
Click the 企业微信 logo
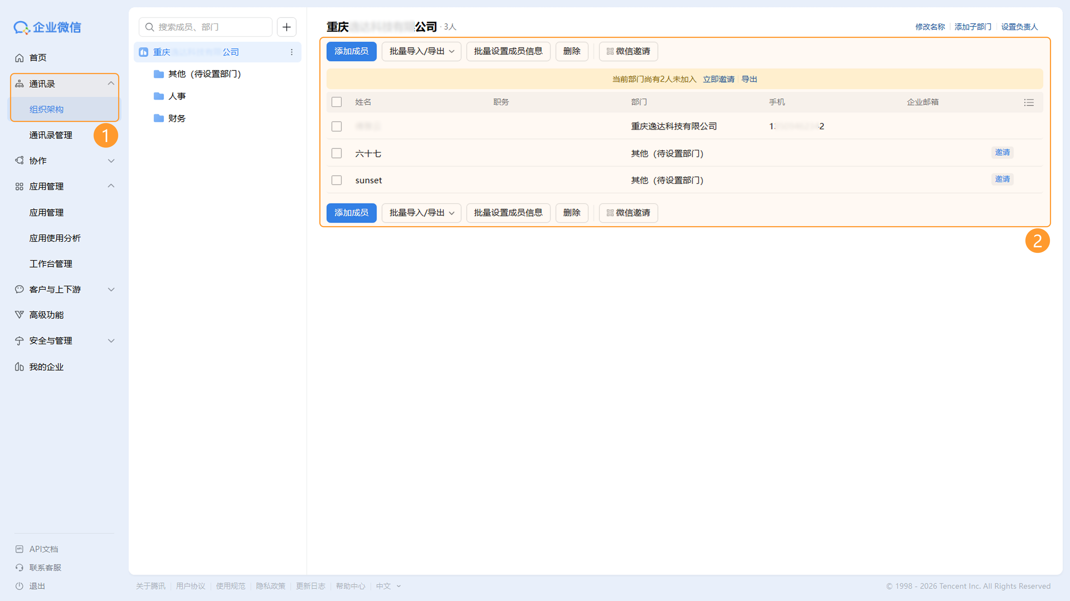47,27
